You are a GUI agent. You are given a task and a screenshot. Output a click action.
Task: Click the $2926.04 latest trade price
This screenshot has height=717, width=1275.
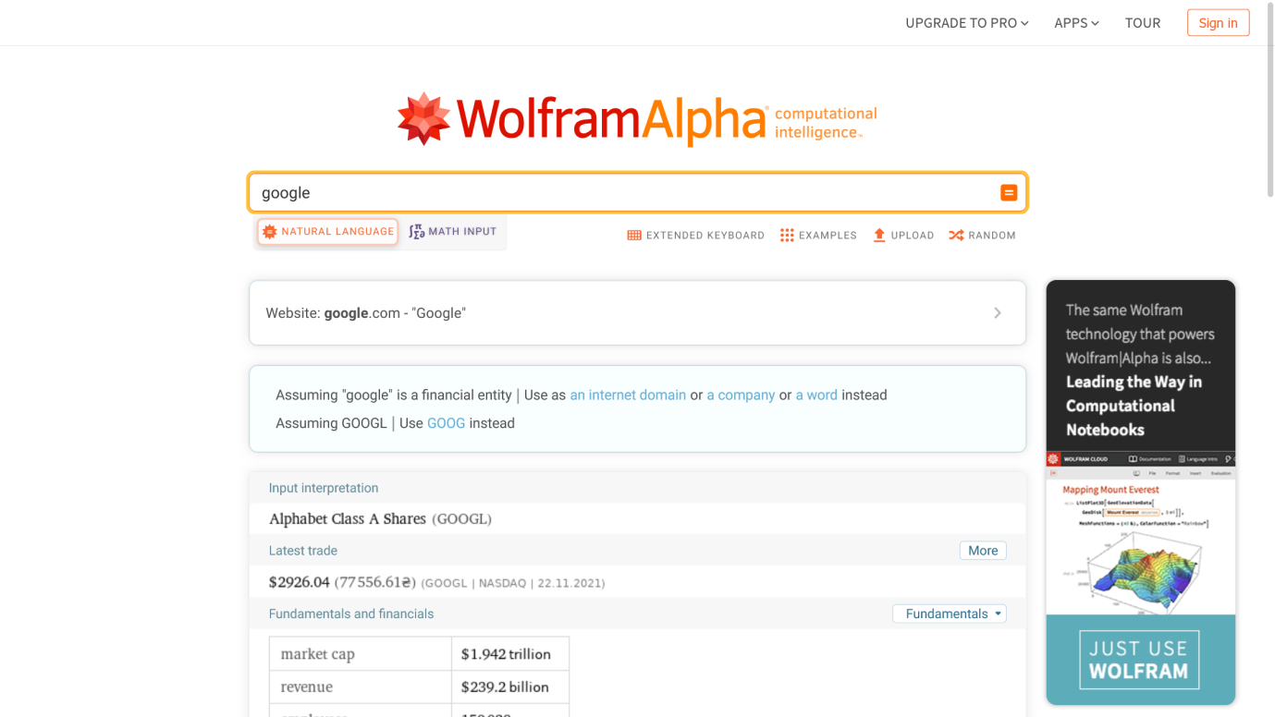click(x=299, y=582)
